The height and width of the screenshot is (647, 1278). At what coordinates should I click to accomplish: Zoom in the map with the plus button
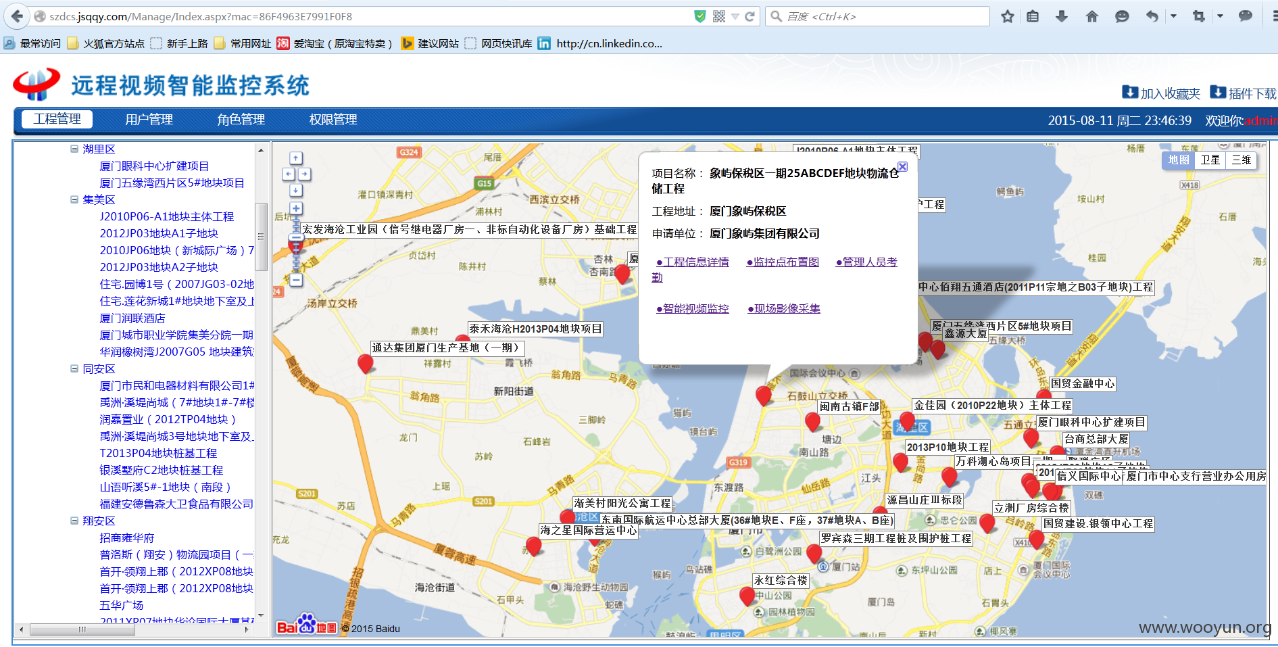click(296, 208)
